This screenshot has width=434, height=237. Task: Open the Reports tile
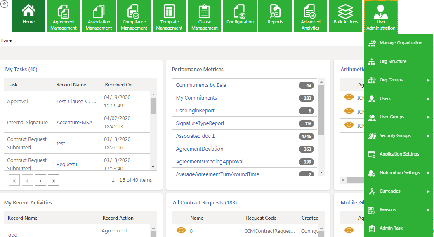(x=275, y=16)
